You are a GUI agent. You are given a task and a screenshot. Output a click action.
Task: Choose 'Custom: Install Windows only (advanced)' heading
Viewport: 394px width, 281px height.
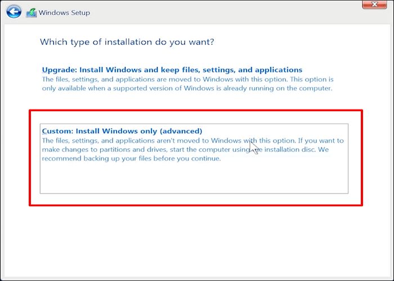pos(122,131)
